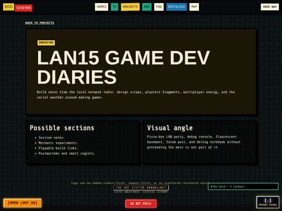Follow the Back to Projects link
282x211 pixels.
tap(40, 23)
